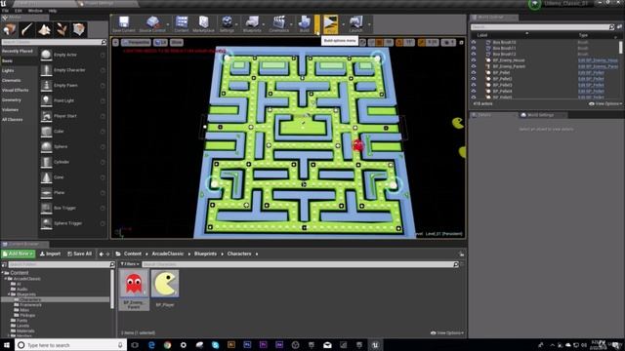Select Paint mode brush icon
Image resolution: width=625 pixels, height=351 pixels.
26,29
